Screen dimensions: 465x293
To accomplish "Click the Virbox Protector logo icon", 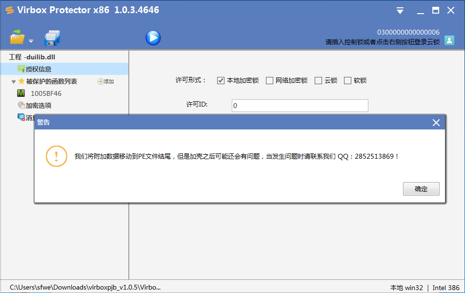I will (10, 10).
